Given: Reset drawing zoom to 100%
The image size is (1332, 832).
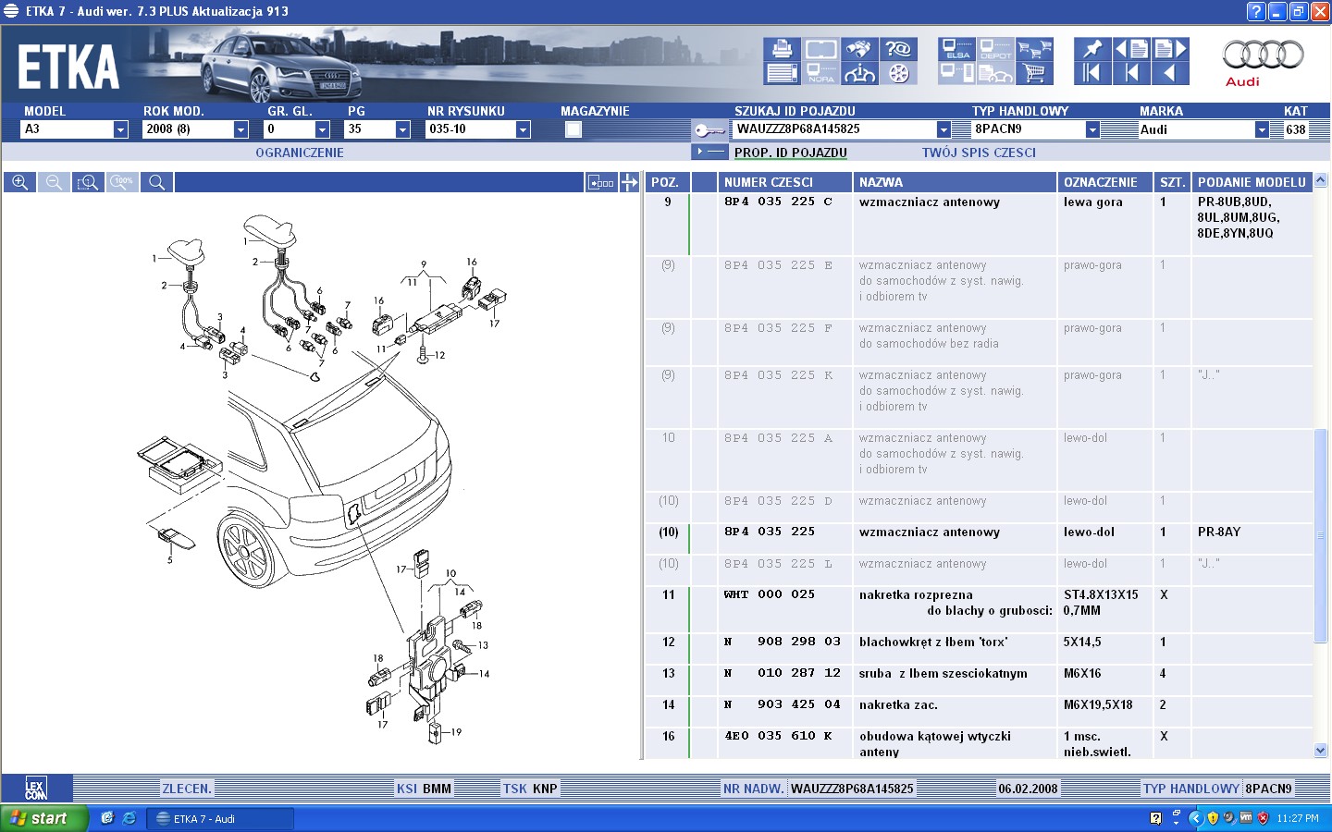Looking at the screenshot, I should click(122, 182).
